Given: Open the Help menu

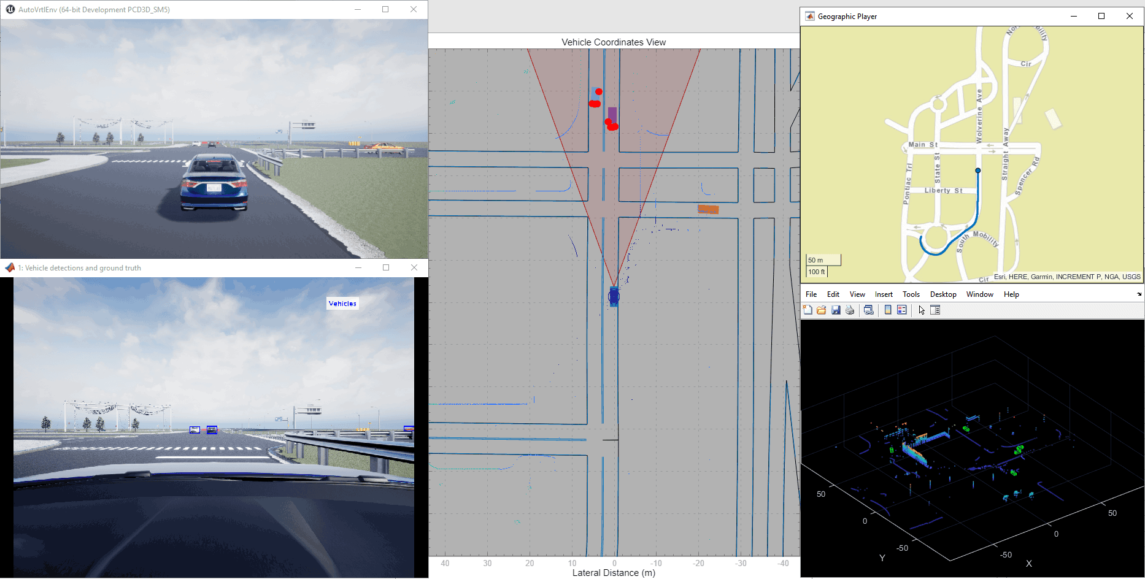Looking at the screenshot, I should (x=1011, y=294).
